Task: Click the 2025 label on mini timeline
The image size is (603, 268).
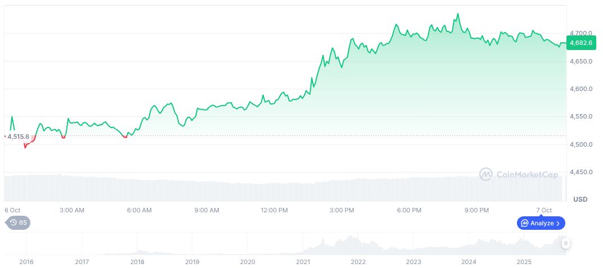Action: coord(524,262)
